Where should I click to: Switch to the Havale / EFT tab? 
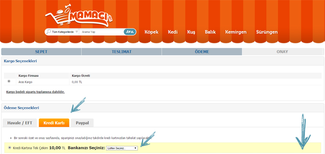pyautogui.click(x=20, y=123)
